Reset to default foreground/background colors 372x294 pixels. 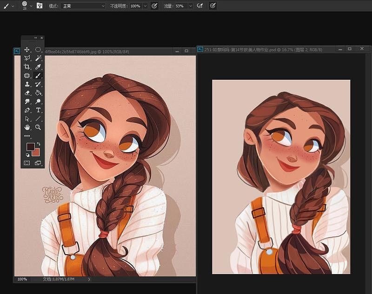[27, 155]
